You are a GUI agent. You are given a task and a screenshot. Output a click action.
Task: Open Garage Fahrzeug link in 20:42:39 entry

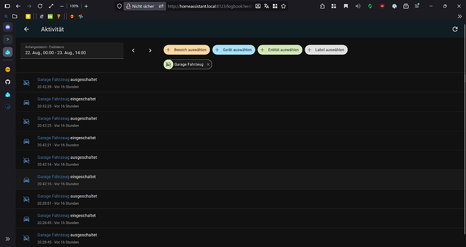(53, 80)
